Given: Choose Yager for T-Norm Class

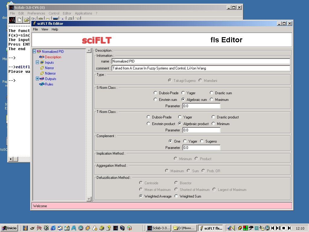Looking at the screenshot, I should (180, 117).
